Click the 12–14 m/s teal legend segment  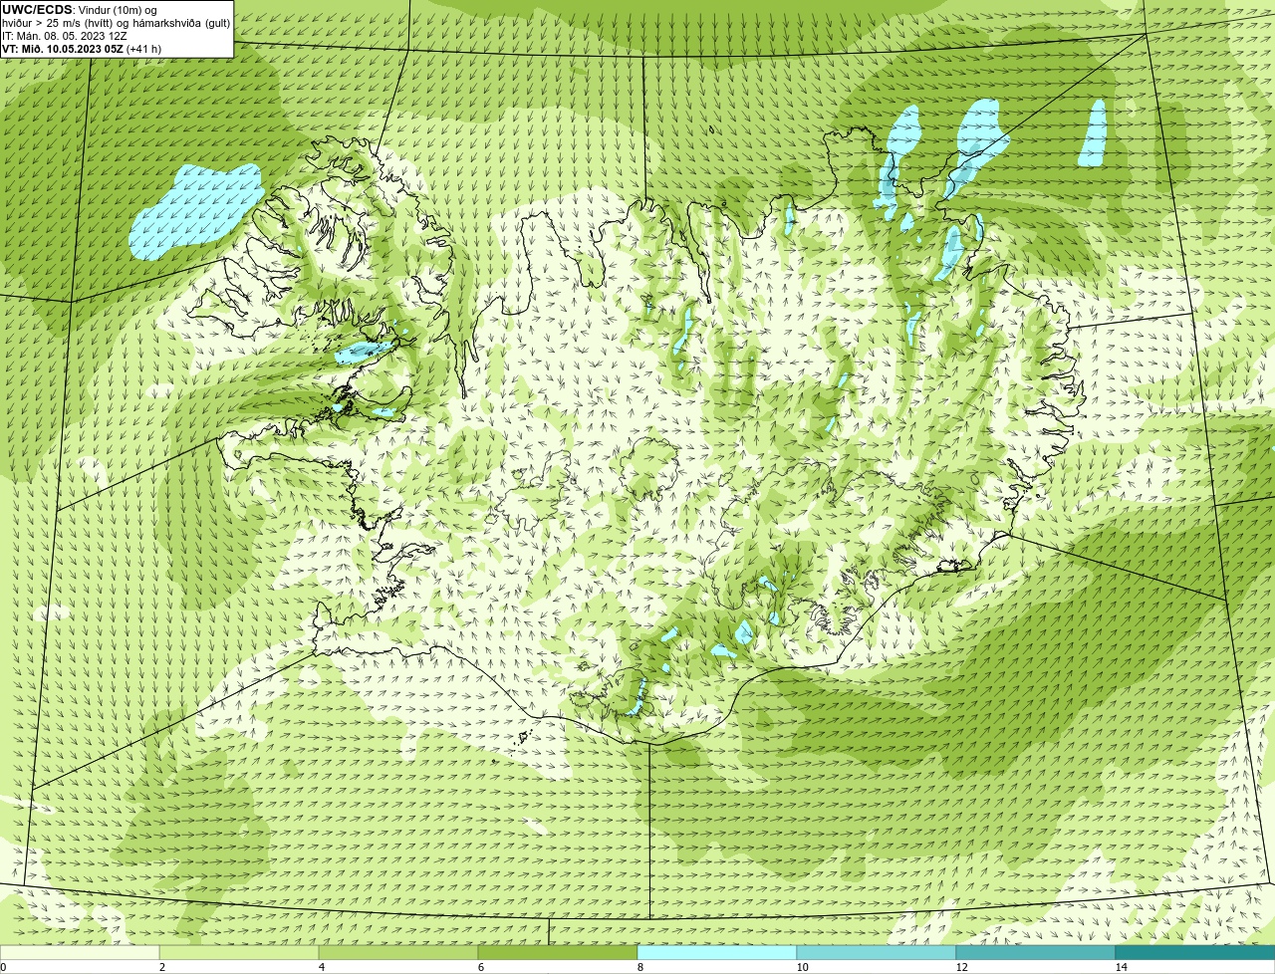1036,952
